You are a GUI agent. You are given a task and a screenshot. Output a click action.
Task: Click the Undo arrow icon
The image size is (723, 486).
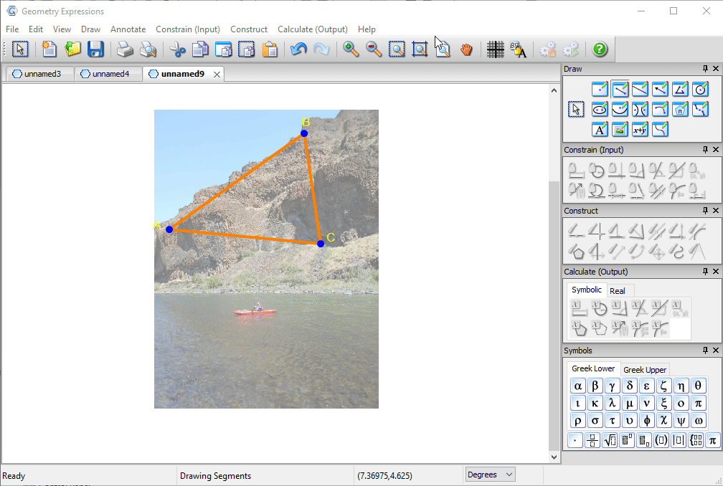(299, 49)
